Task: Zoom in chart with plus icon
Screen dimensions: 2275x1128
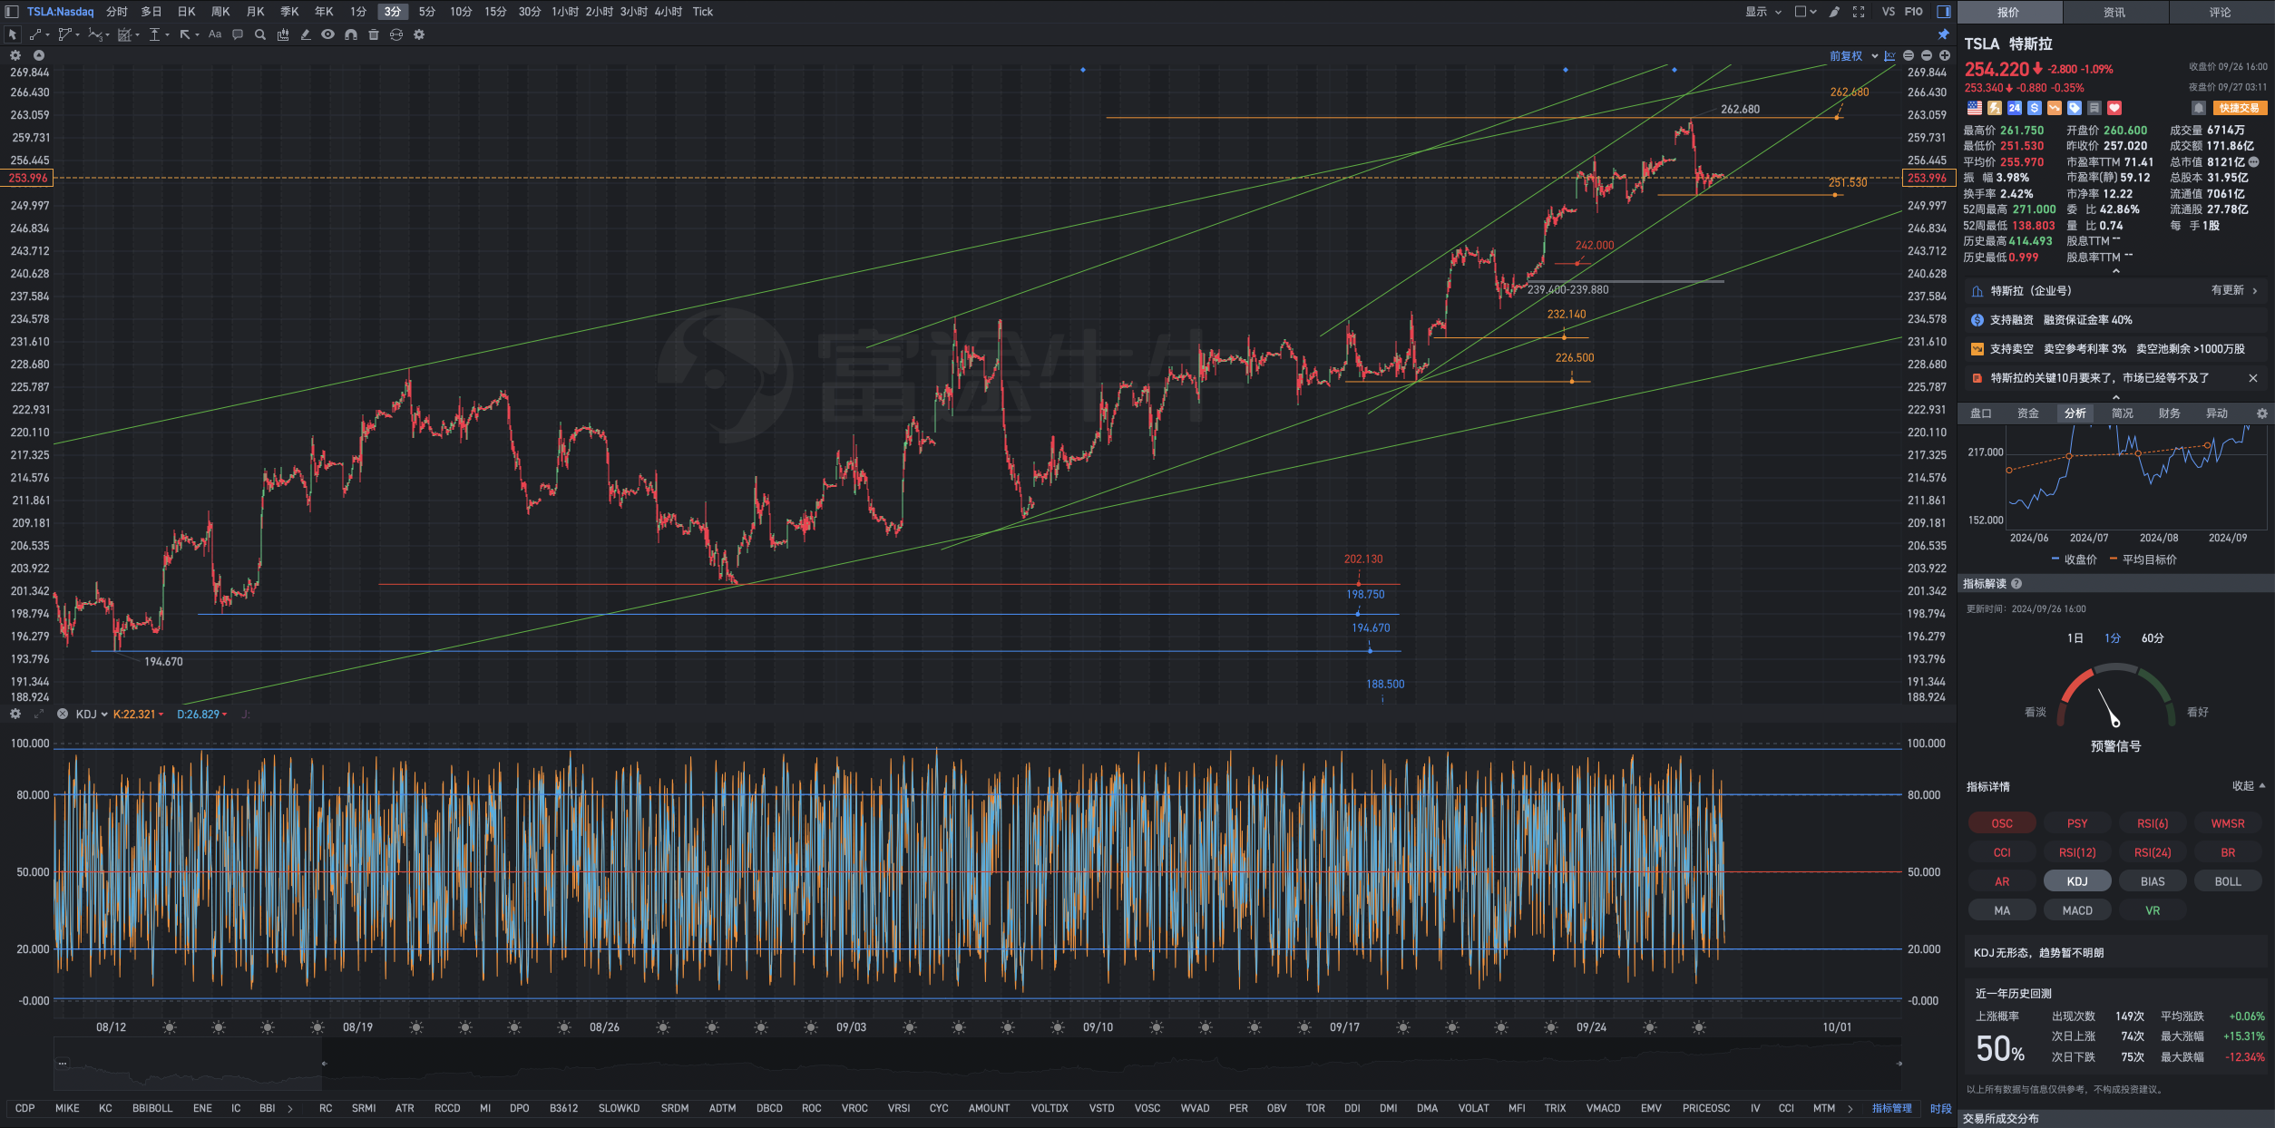Action: (x=1945, y=55)
